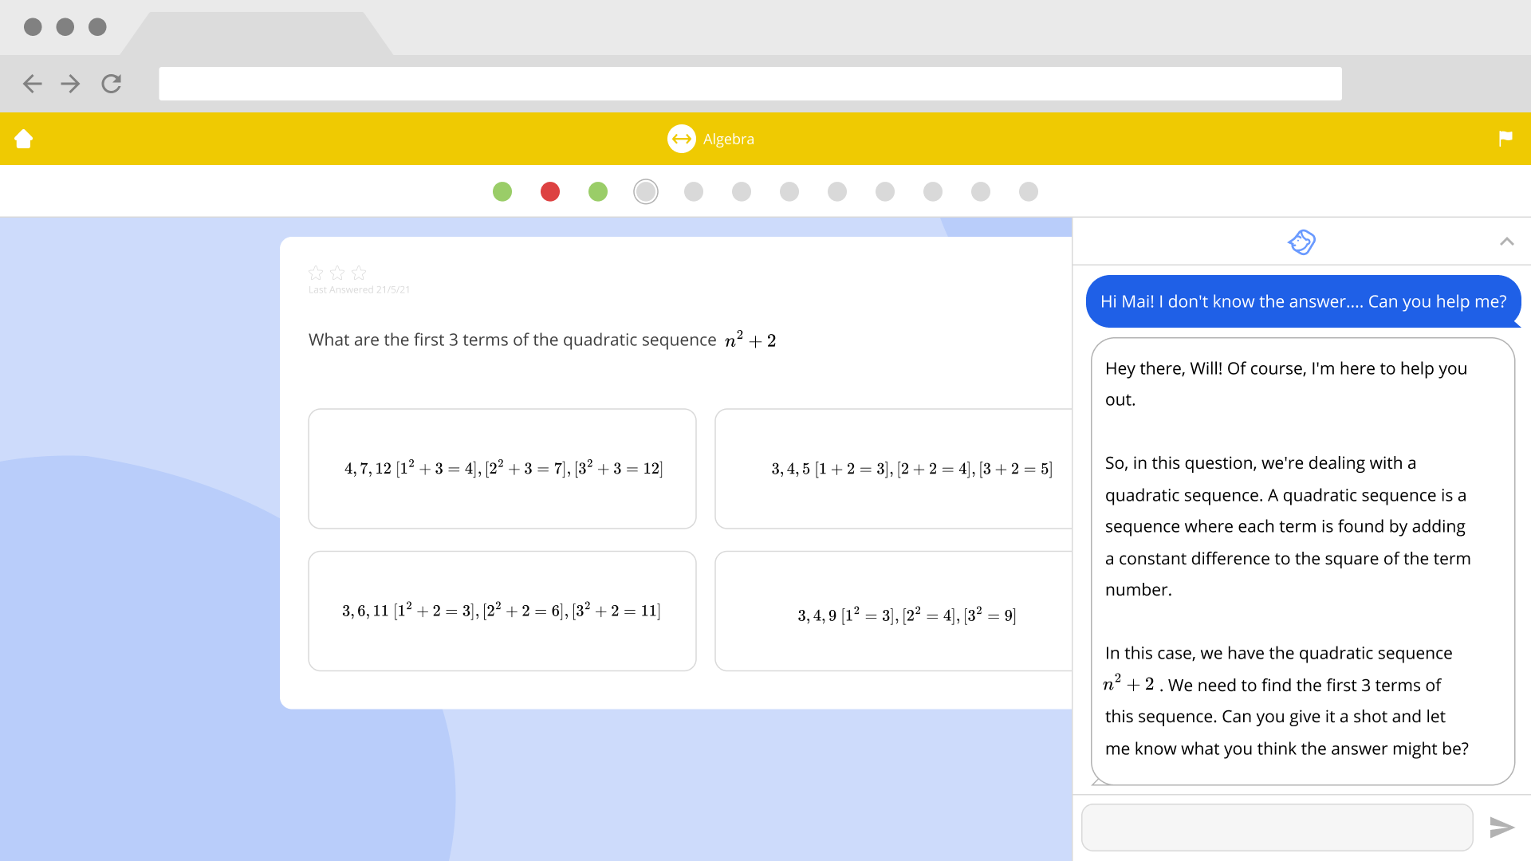Send the chat message with the arrow icon
Screen dimensions: 1531x861
pyautogui.click(x=1501, y=828)
